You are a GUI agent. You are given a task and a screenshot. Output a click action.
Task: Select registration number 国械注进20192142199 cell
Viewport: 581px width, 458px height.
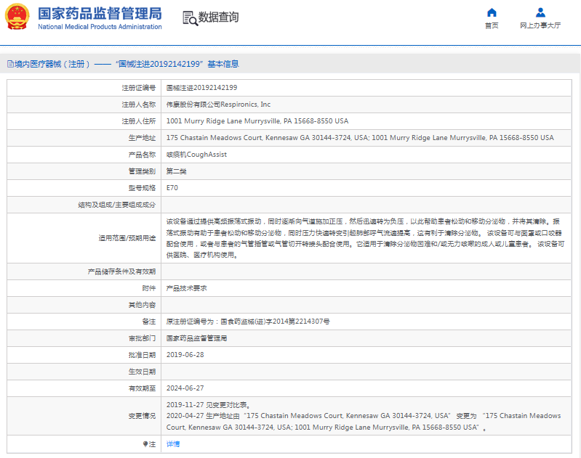tap(201, 88)
